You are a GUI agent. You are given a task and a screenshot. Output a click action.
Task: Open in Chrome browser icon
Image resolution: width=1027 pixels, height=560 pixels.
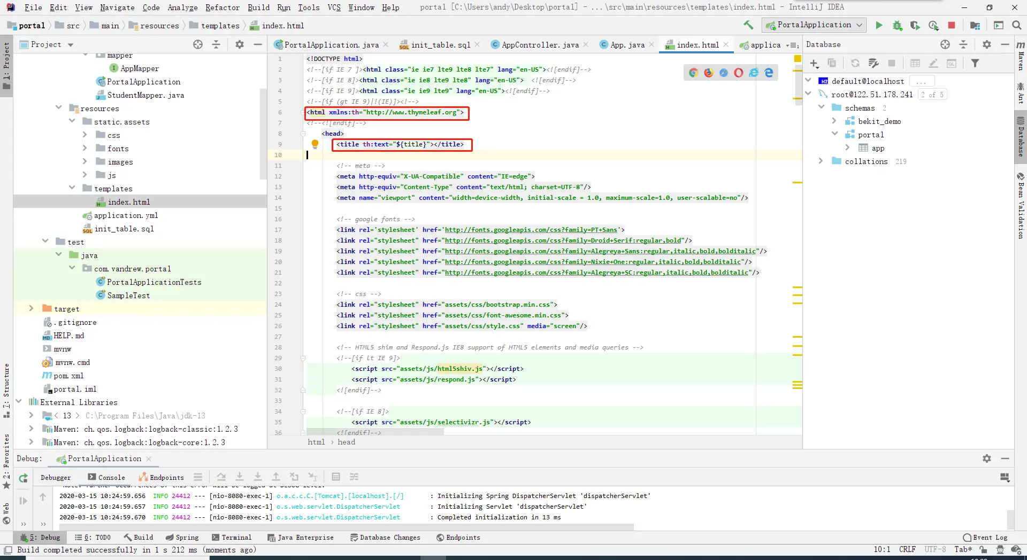(693, 73)
